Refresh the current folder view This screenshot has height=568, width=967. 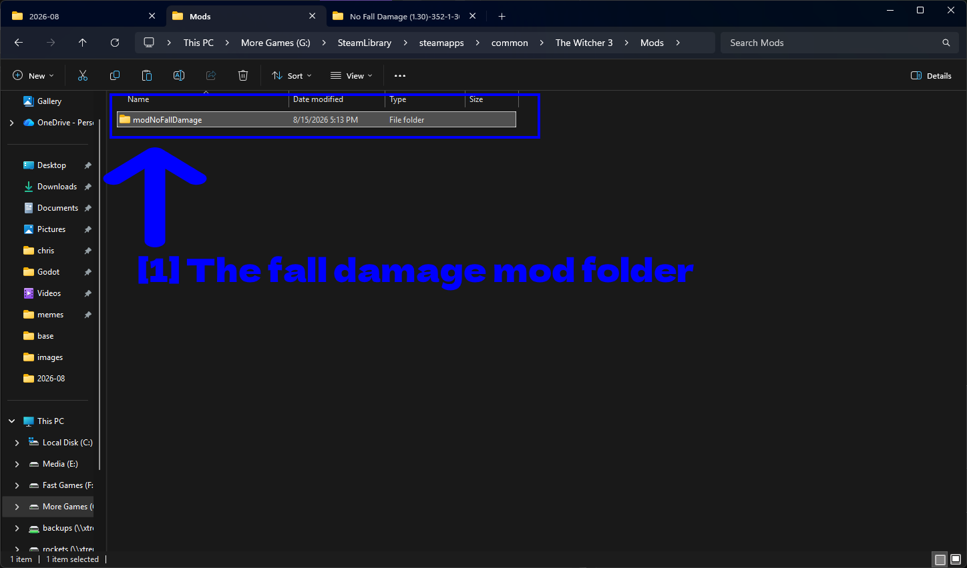115,43
